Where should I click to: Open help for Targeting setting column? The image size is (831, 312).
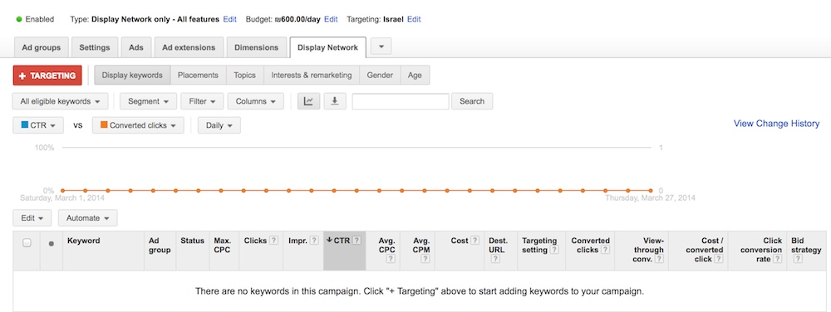coord(554,250)
